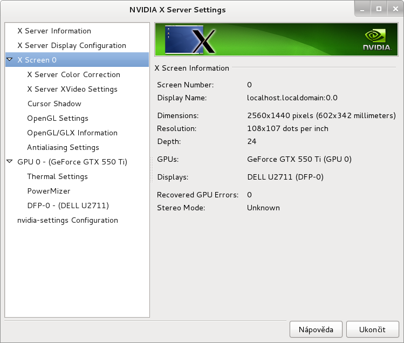Image resolution: width=404 pixels, height=343 pixels.
Task: Open X Server Display Configuration
Action: pos(72,45)
